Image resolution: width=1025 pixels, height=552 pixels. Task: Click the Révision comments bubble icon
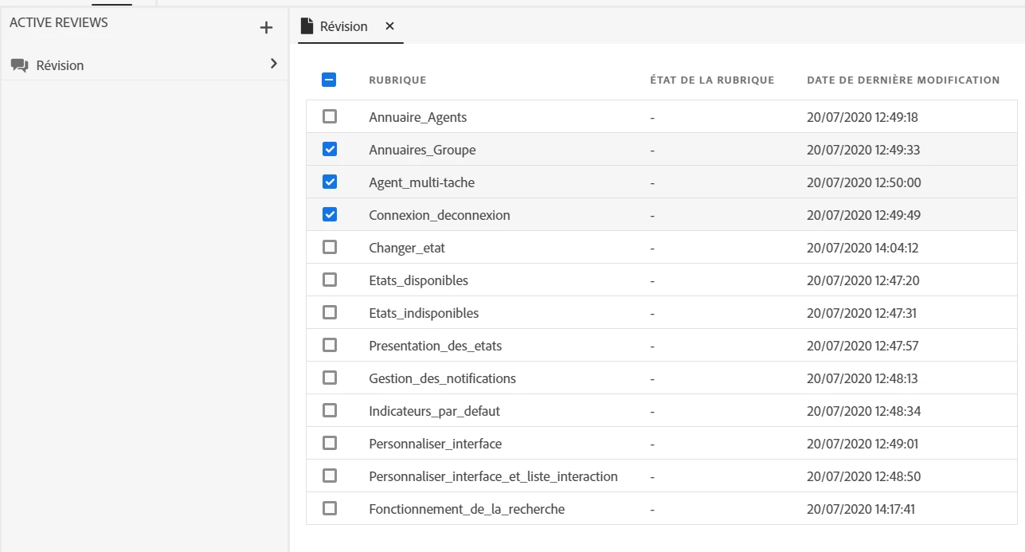tap(20, 65)
